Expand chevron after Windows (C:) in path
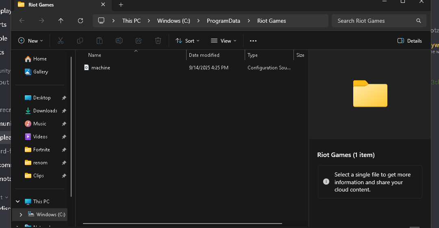 198,21
